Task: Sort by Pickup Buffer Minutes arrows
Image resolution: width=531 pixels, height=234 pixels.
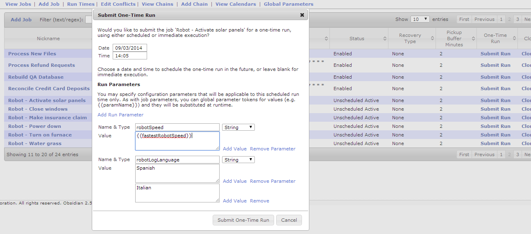Action: point(474,39)
